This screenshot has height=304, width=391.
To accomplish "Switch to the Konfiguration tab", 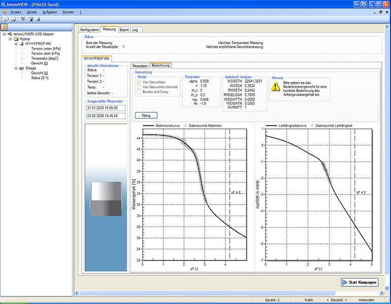I will tap(90, 30).
